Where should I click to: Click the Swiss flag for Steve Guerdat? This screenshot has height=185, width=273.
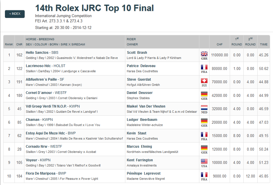click(x=204, y=81)
